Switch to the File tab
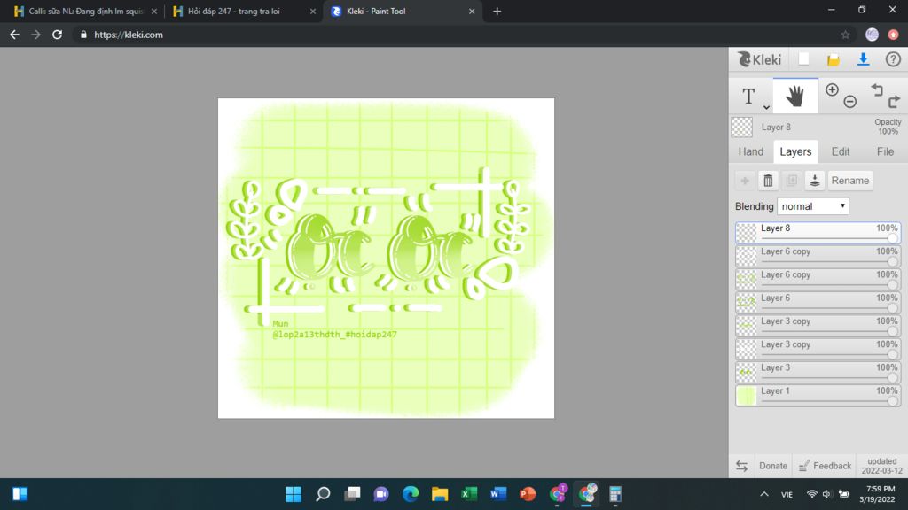 coord(885,151)
